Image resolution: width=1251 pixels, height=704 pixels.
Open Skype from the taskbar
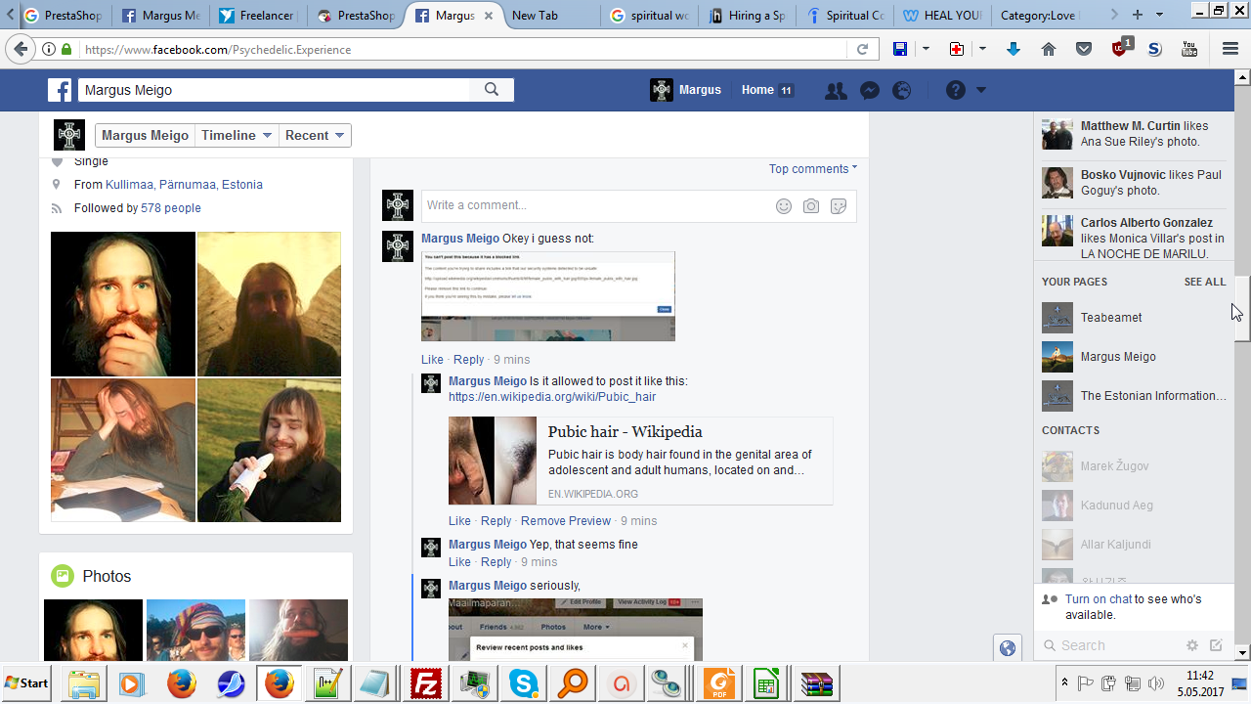pyautogui.click(x=525, y=682)
